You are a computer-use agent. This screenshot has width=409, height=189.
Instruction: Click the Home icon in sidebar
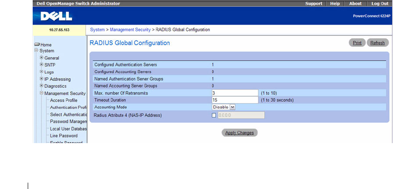[37, 45]
